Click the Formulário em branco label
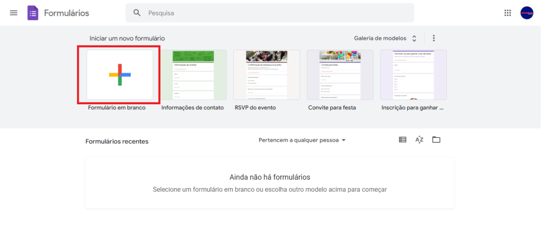 117,107
